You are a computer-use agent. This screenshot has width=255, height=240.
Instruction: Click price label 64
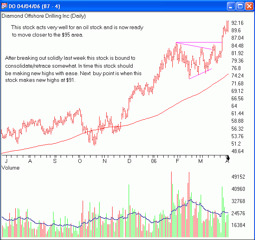coord(234,106)
